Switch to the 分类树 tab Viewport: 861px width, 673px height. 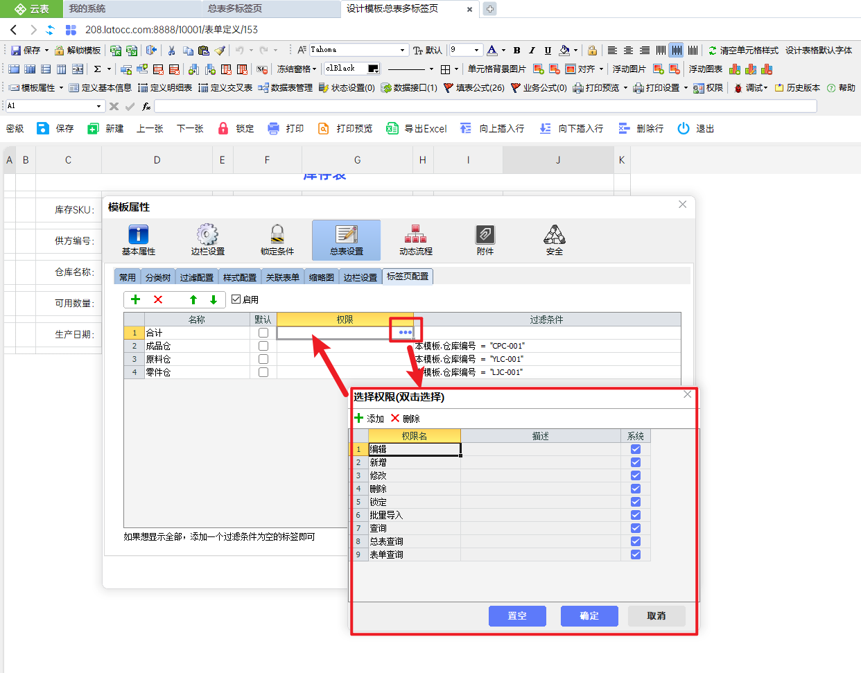[158, 277]
